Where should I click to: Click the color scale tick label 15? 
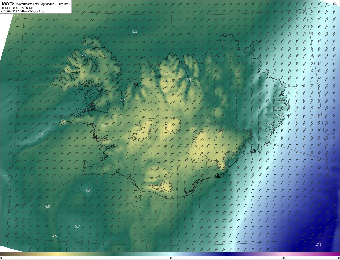[x=227, y=258]
